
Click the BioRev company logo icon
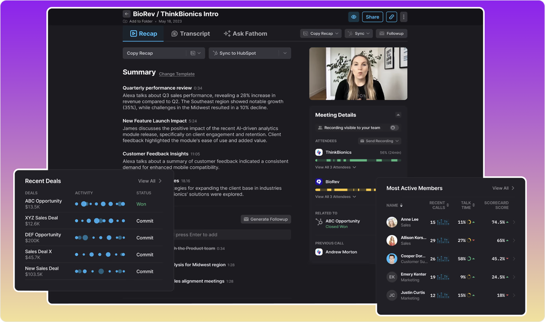tap(319, 182)
